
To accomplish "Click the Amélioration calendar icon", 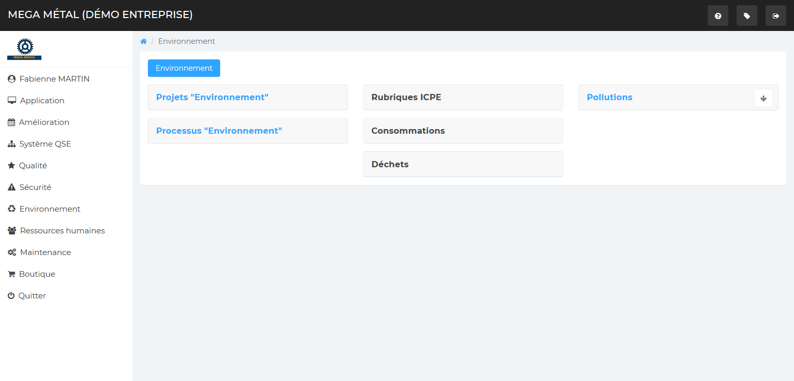I will click(11, 122).
